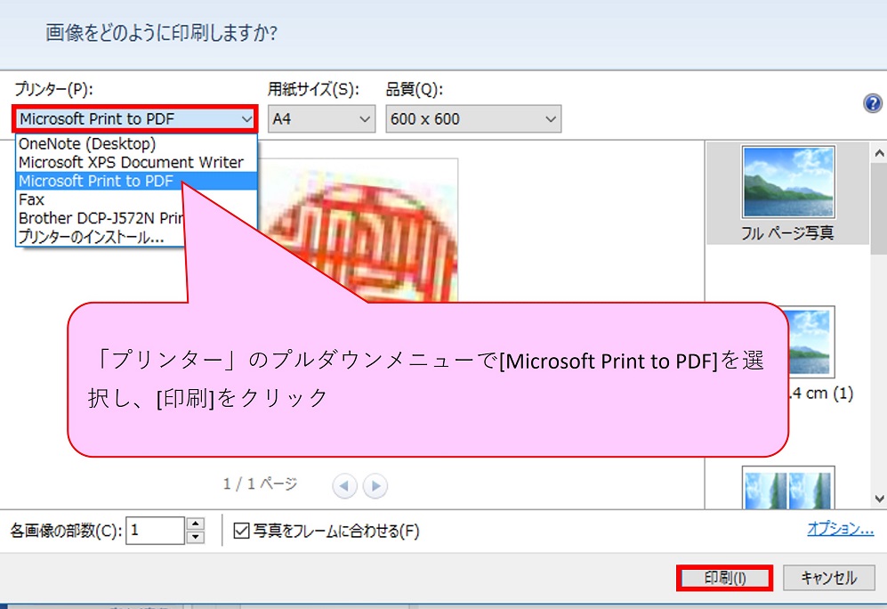Expand the 用紙サイズ A4 dropdown
Viewport: 887px width, 609px height.
pyautogui.click(x=321, y=118)
